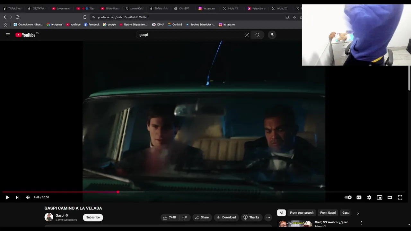Toggle the autoplay switch

pyautogui.click(x=348, y=197)
